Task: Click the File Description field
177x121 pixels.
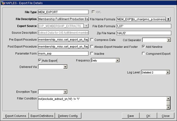Action: click(x=63, y=19)
